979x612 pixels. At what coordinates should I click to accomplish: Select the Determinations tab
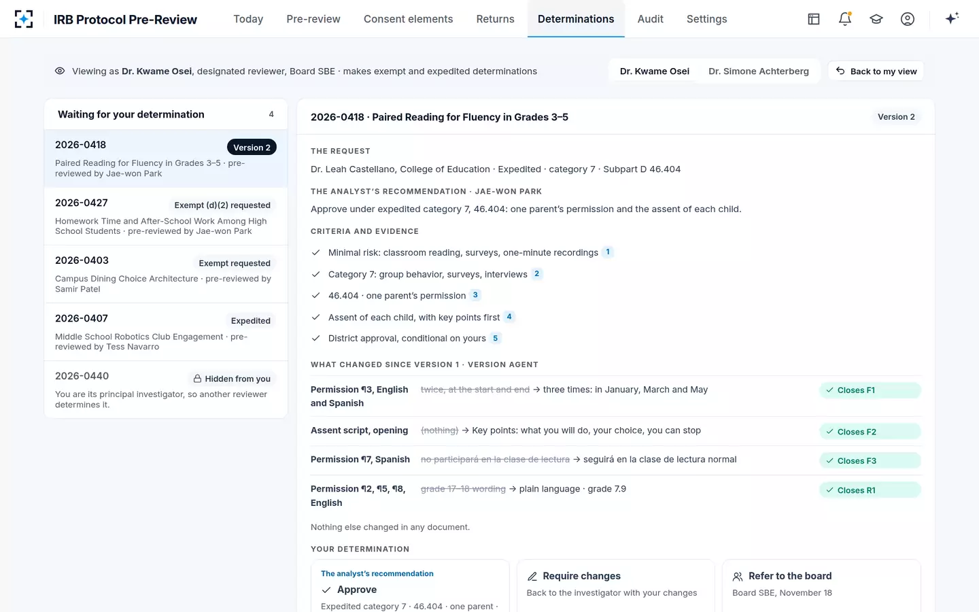(576, 19)
